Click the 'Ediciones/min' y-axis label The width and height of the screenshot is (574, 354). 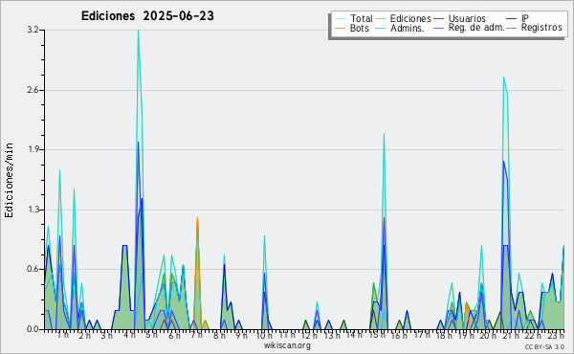coord(9,180)
